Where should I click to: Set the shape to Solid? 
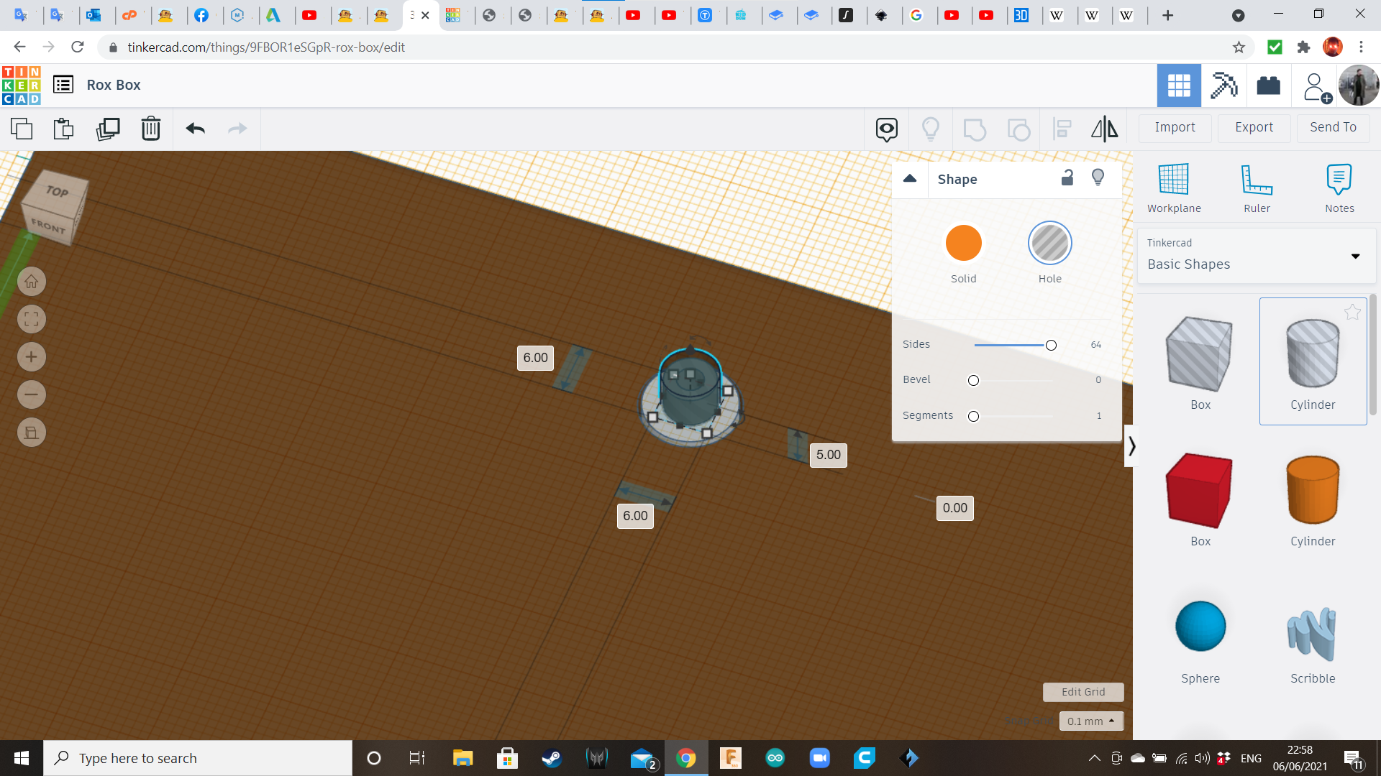pos(963,244)
